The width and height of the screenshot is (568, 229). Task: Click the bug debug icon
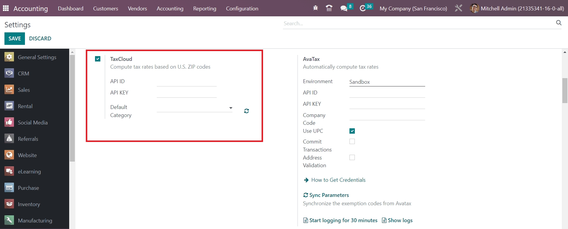(315, 8)
